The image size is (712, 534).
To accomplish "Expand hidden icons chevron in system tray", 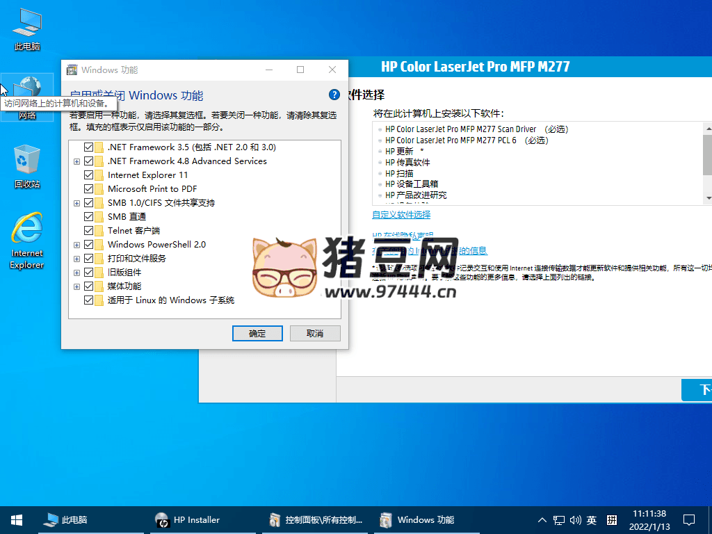I will [542, 519].
